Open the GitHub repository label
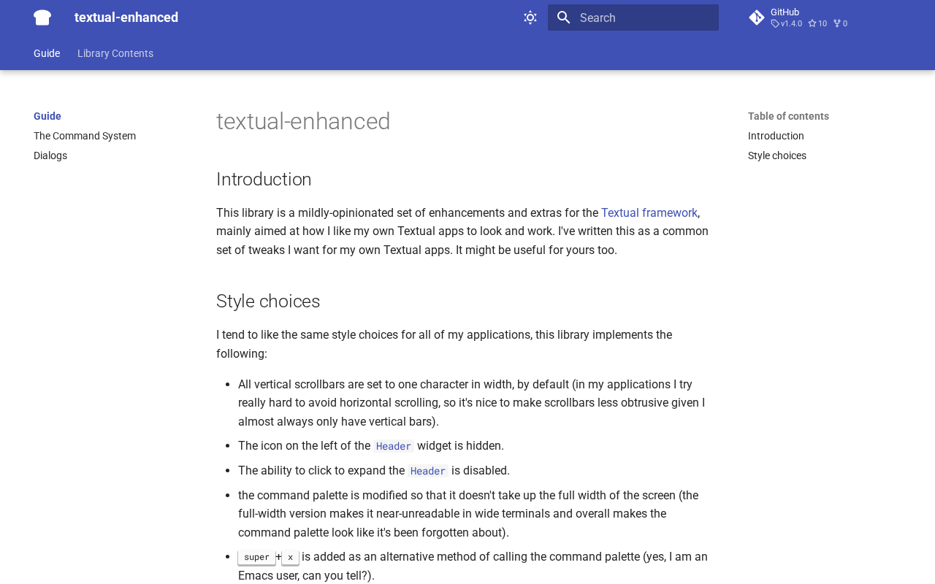 (x=785, y=12)
